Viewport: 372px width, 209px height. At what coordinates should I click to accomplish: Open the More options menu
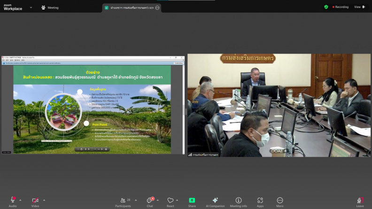coord(280,202)
